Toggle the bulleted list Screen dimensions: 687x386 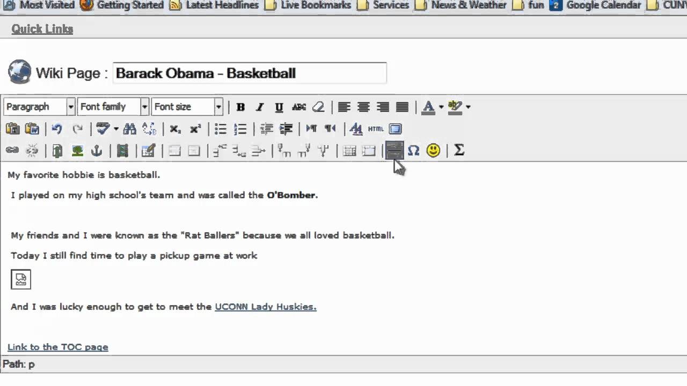coord(221,129)
